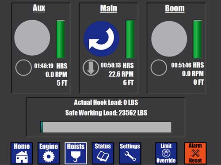This screenshot has height=165, width=221.
Task: Click the Main 22.6 RPM reading
Action: [121, 74]
